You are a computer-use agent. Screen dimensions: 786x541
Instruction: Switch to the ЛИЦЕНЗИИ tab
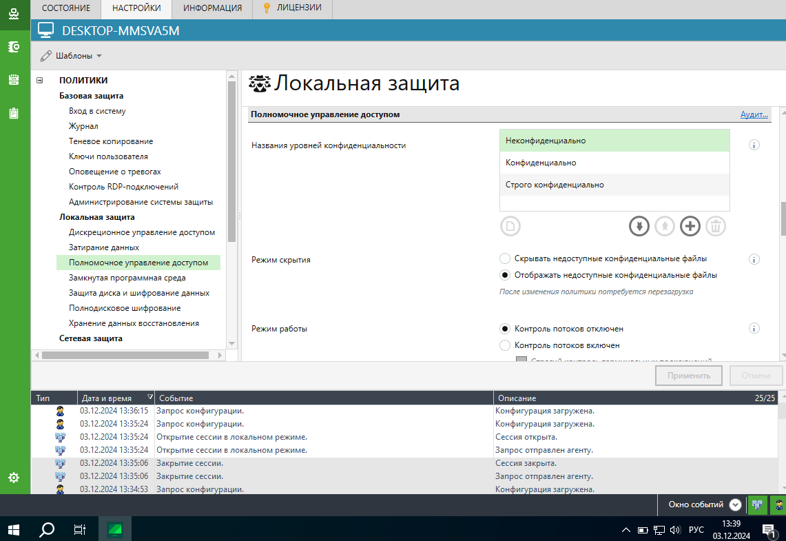coord(293,8)
